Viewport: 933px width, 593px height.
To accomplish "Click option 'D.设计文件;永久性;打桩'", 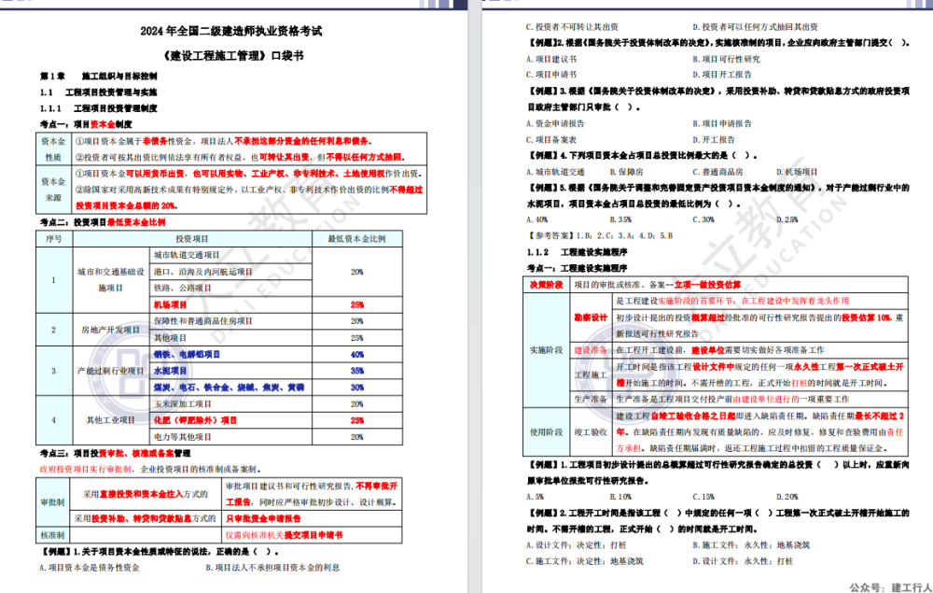I will point(743,561).
